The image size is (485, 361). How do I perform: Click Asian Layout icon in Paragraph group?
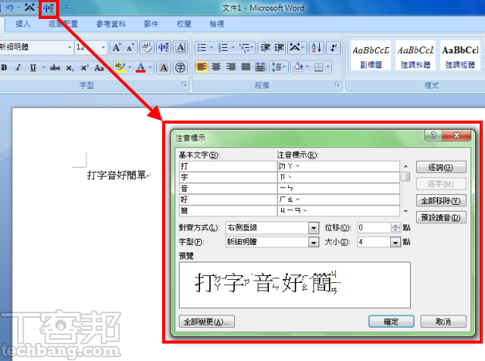click(295, 48)
